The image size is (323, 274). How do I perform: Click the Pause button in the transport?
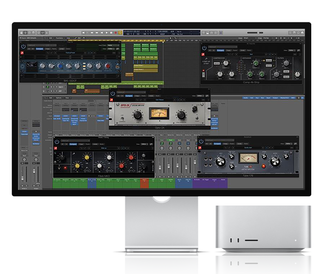[x=111, y=33]
